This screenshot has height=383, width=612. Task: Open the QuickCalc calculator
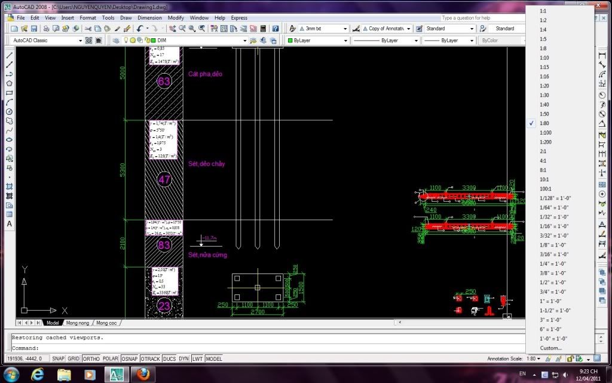[263, 29]
